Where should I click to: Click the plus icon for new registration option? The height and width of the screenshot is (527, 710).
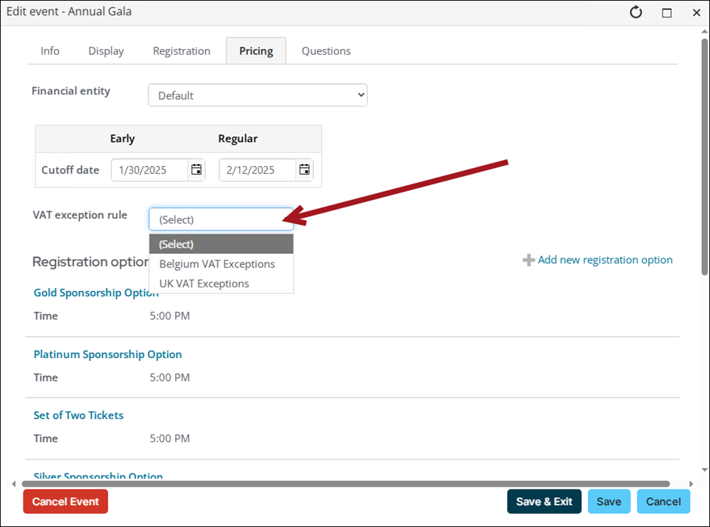tap(528, 260)
